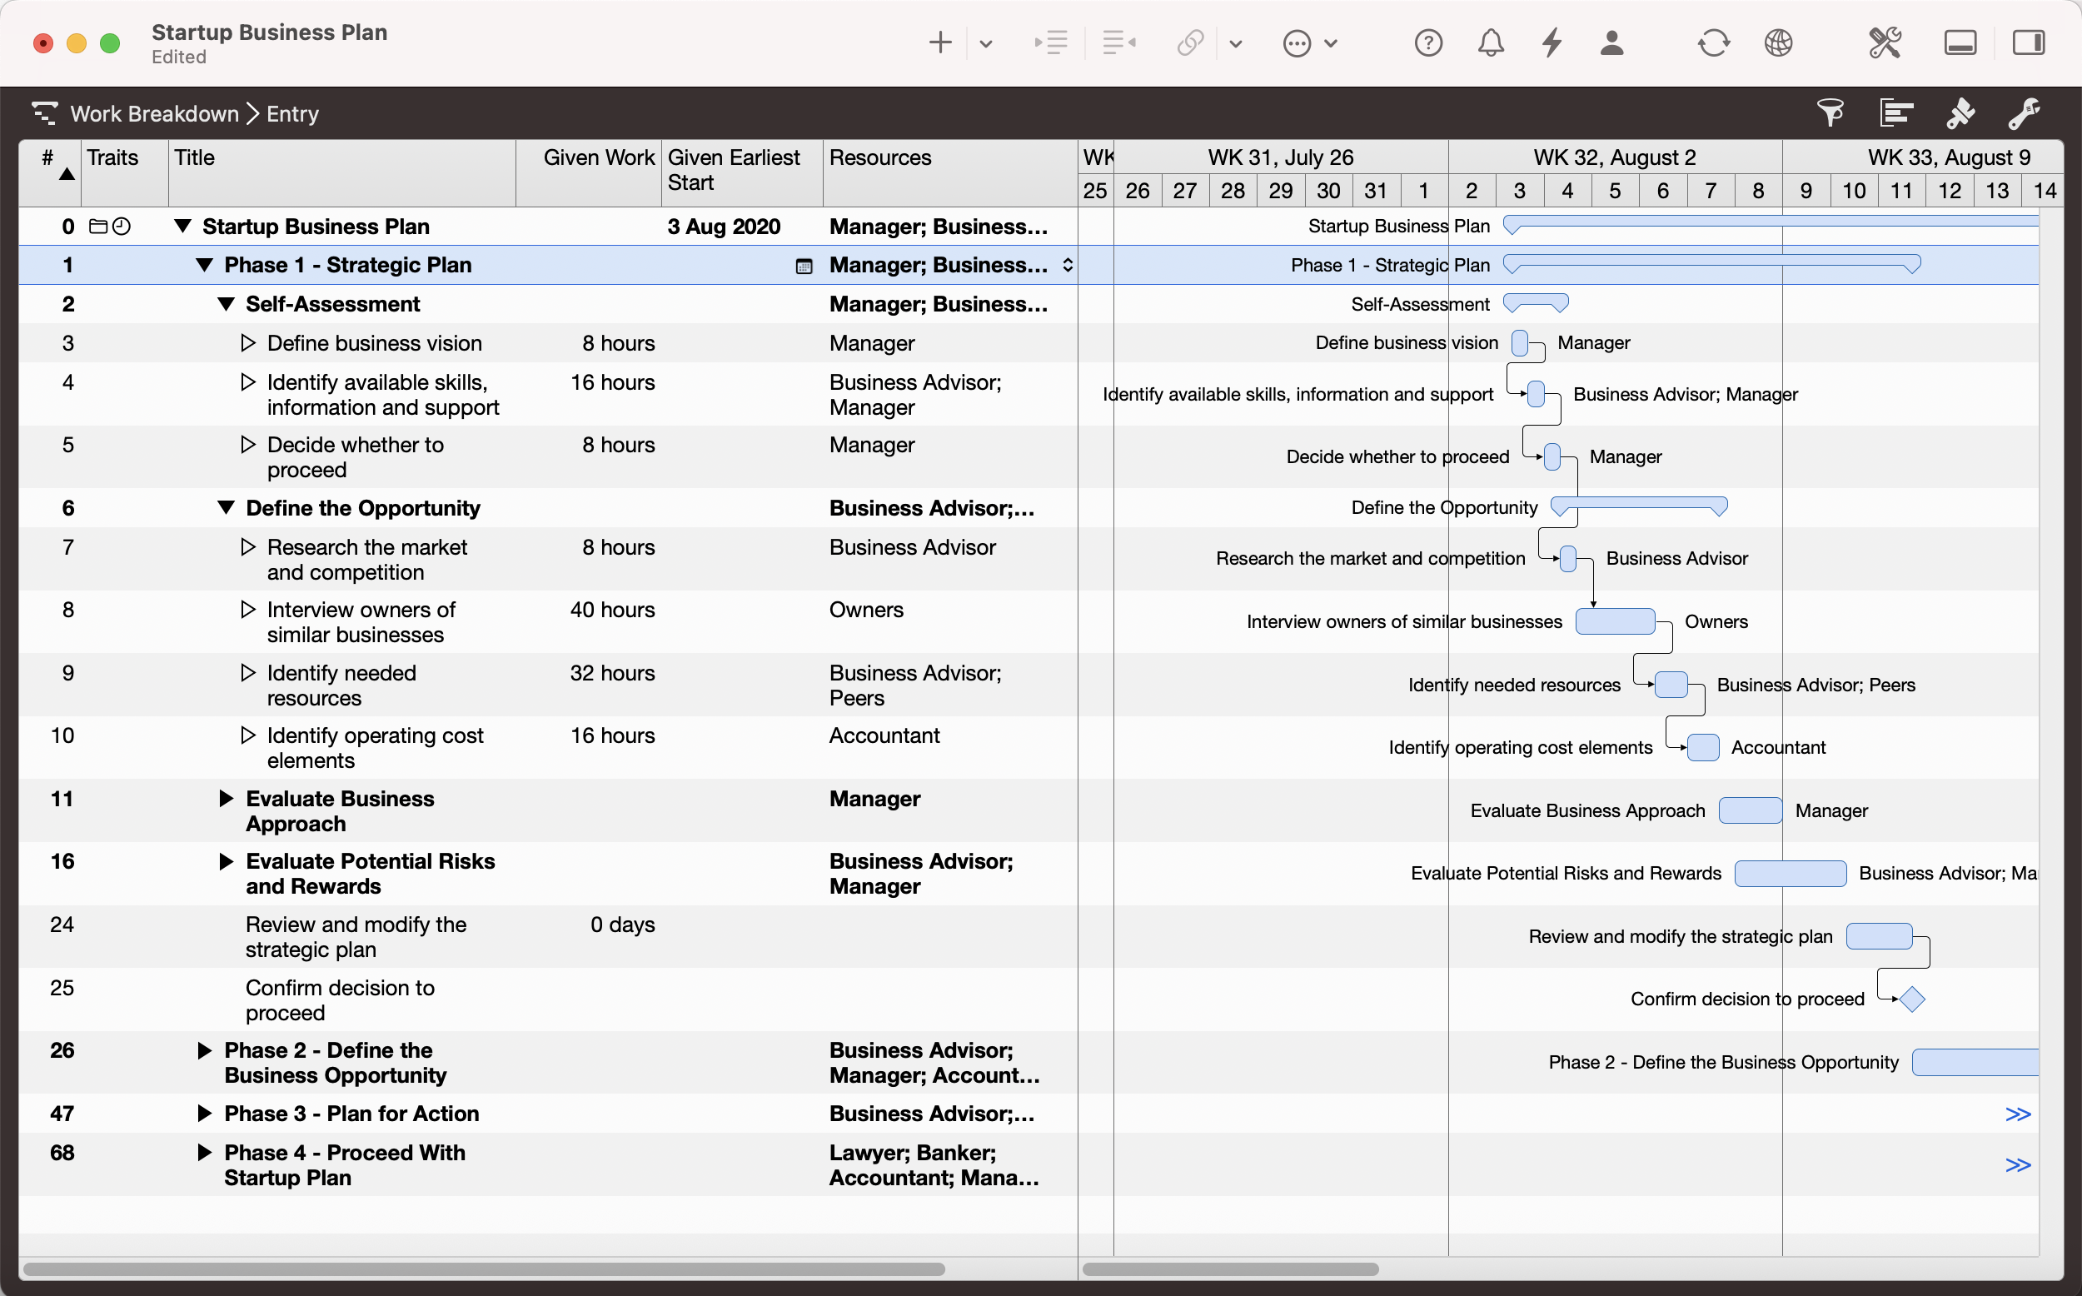The image size is (2082, 1296).
Task: Click the Work Breakdown breadcrumb item
Action: 154,112
